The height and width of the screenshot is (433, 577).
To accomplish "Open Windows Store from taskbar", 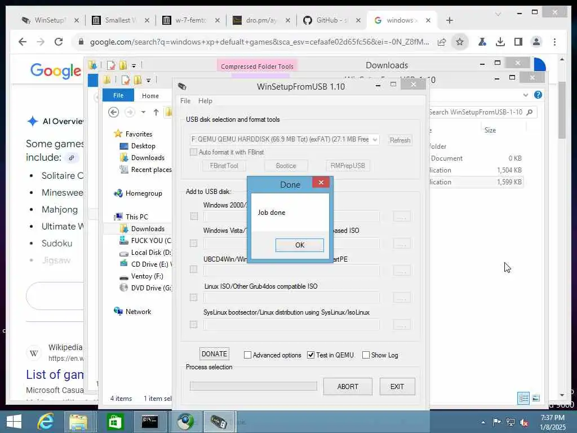I will point(115,422).
